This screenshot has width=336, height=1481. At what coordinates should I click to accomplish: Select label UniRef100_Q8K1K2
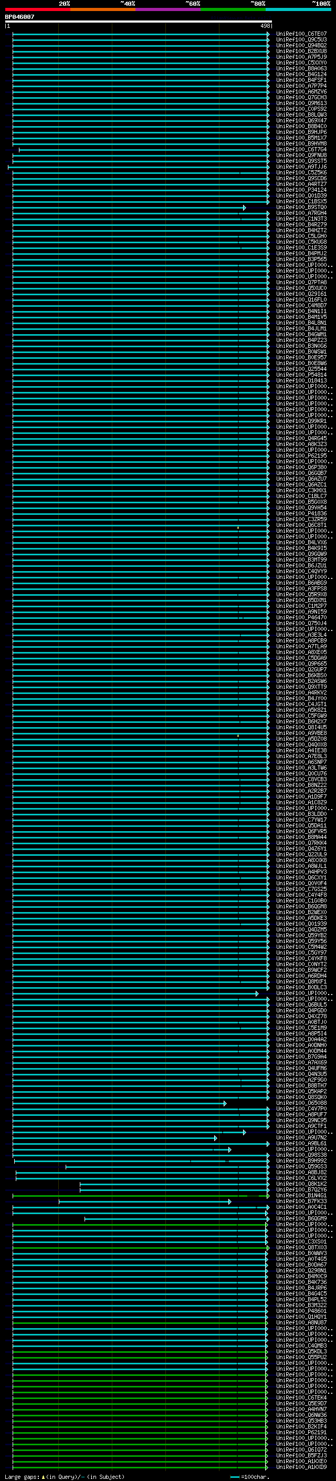click(301, 1184)
